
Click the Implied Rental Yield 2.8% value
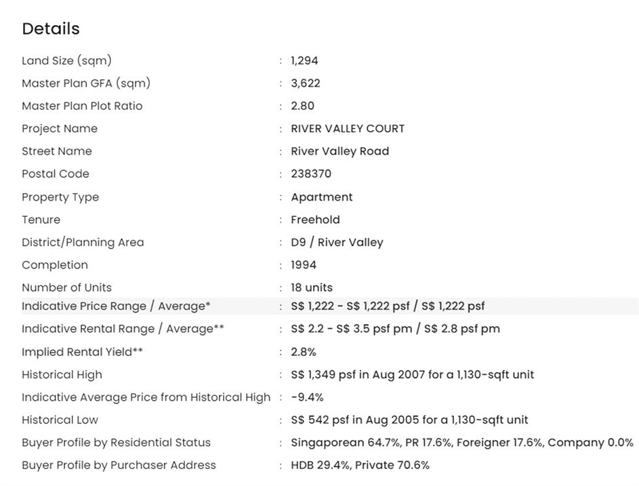[304, 352]
